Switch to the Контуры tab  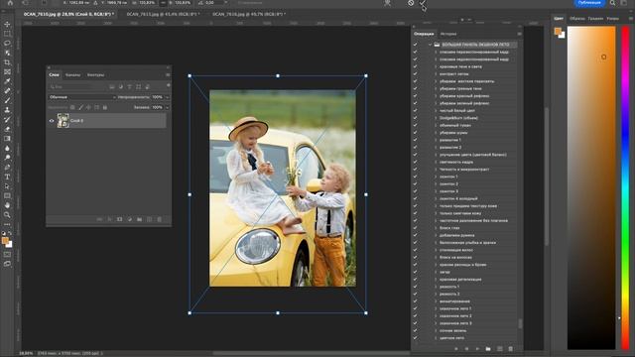pos(95,75)
